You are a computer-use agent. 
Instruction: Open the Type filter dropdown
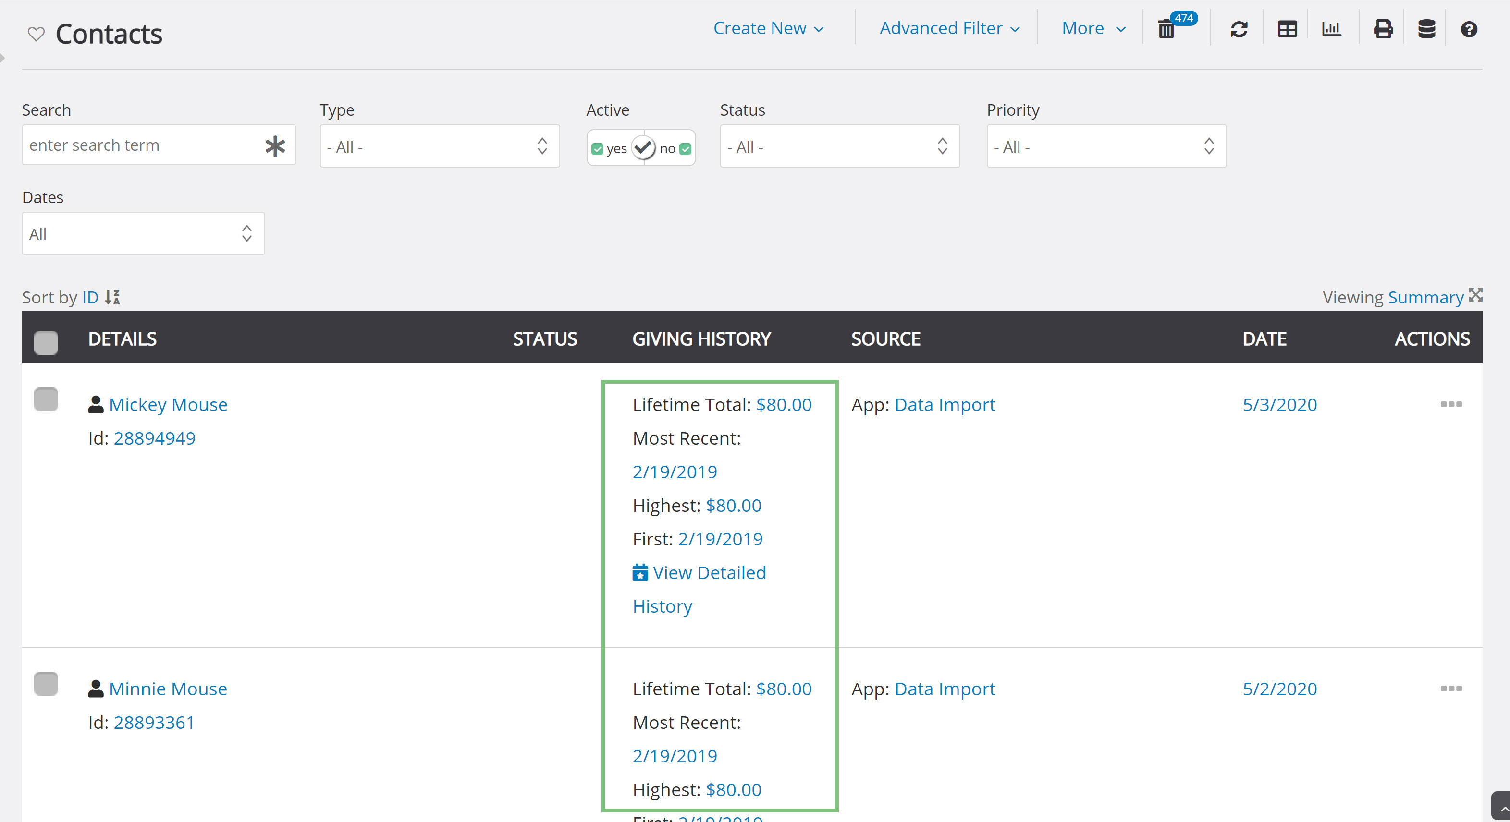click(440, 146)
